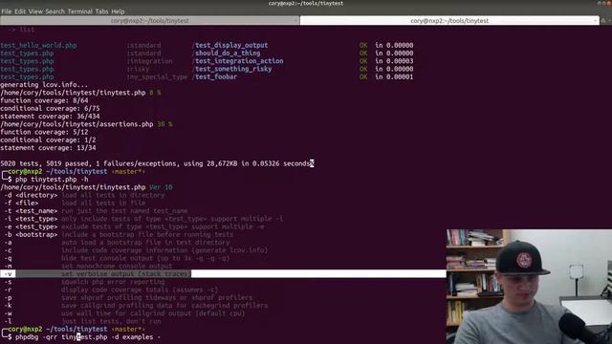Open the View menu
612x344 pixels.
35,11
